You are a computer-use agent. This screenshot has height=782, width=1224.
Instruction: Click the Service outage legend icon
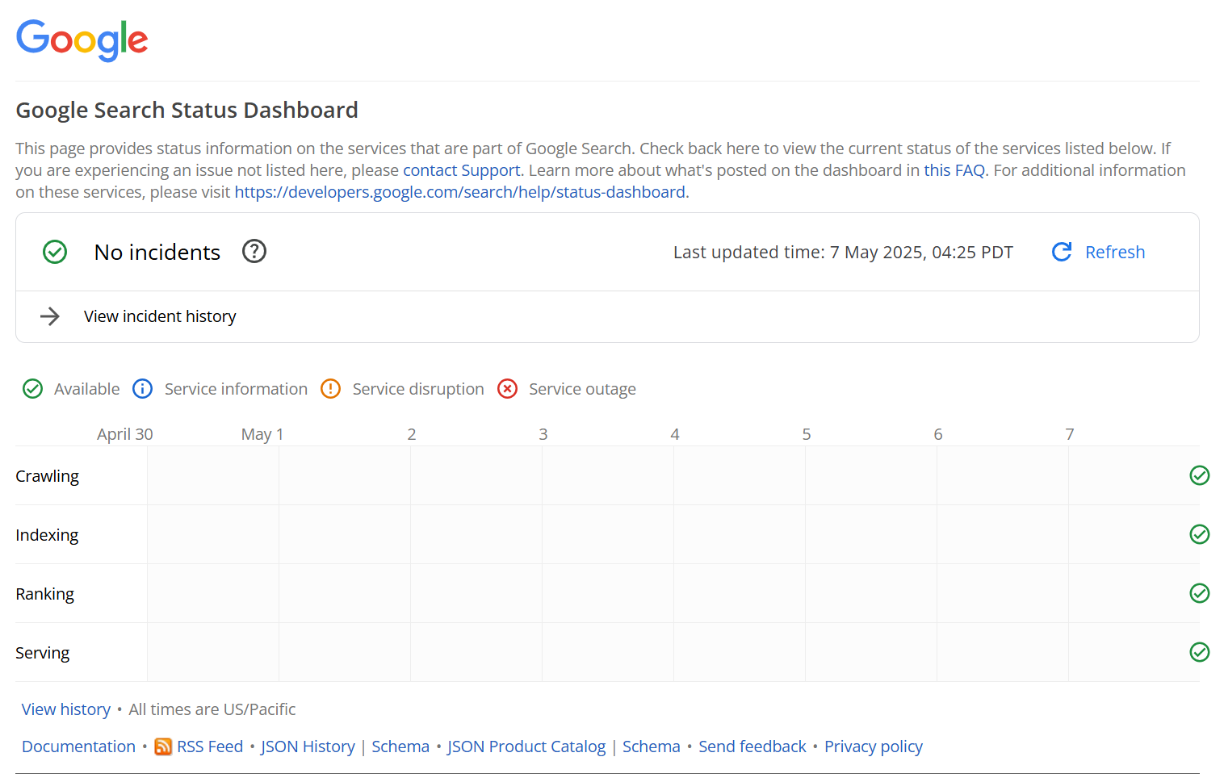[x=508, y=389]
